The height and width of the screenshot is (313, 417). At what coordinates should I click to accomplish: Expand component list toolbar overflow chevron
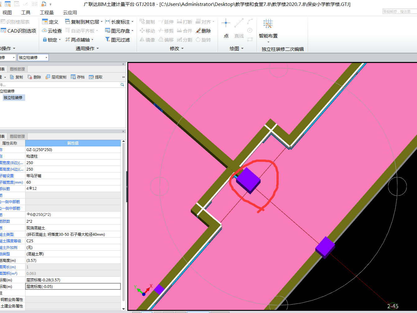click(x=123, y=77)
